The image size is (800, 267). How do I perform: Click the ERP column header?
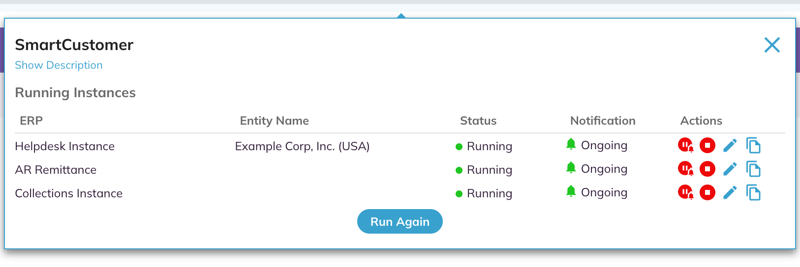[31, 121]
